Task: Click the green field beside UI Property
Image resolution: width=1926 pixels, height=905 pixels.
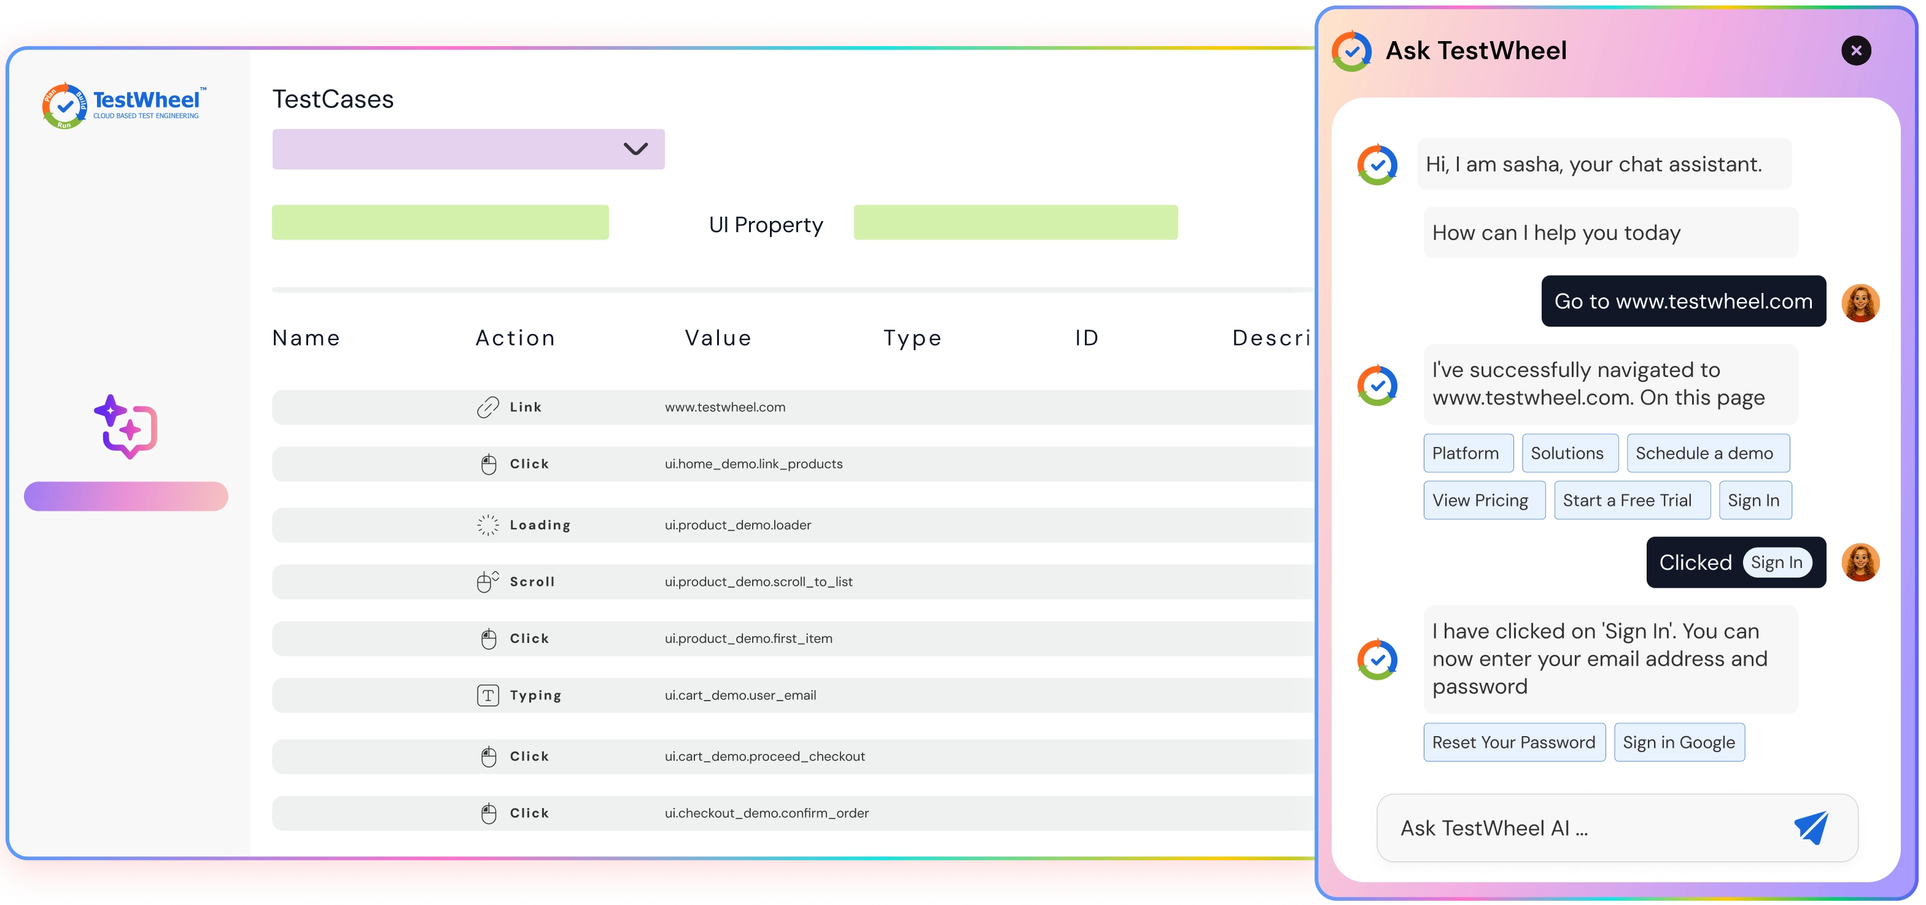Action: point(1015,223)
